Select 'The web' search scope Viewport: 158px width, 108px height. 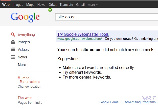pos(25,98)
